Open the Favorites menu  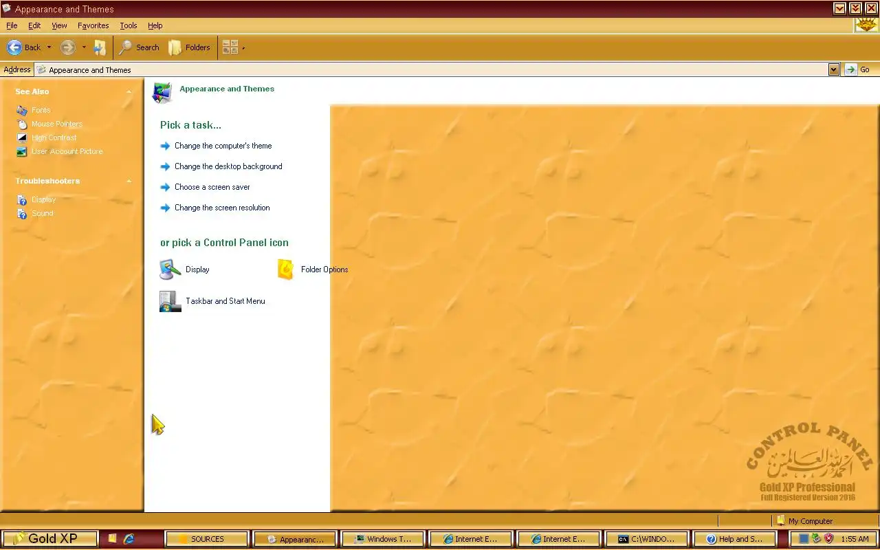93,25
